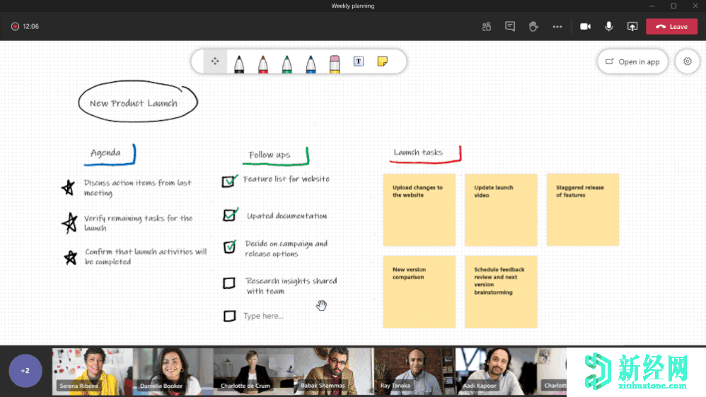Show meeting participants panel

[486, 27]
